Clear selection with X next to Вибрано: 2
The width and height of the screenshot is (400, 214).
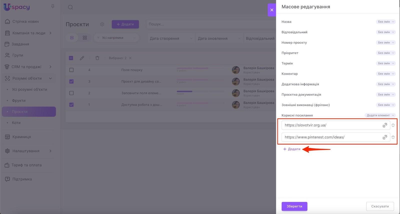(x=130, y=58)
